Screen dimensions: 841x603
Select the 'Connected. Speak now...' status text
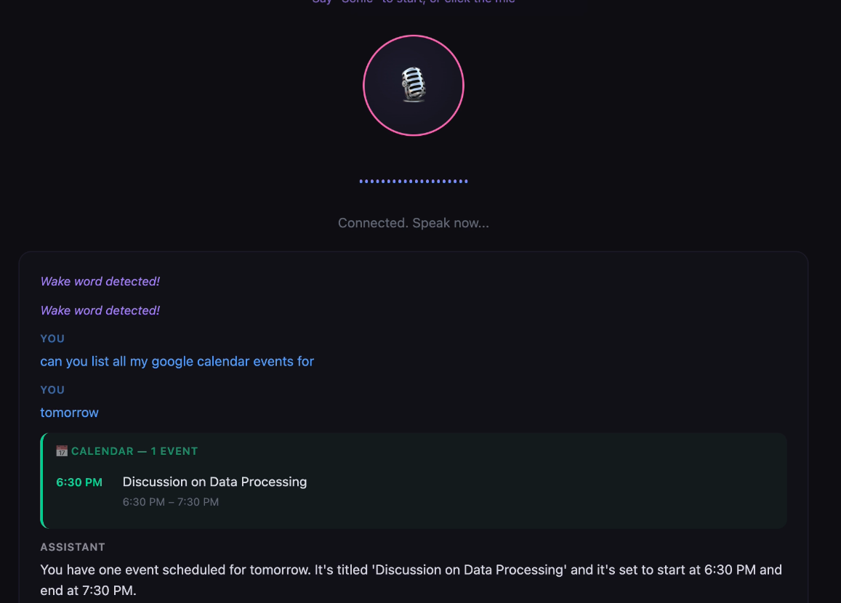[414, 223]
